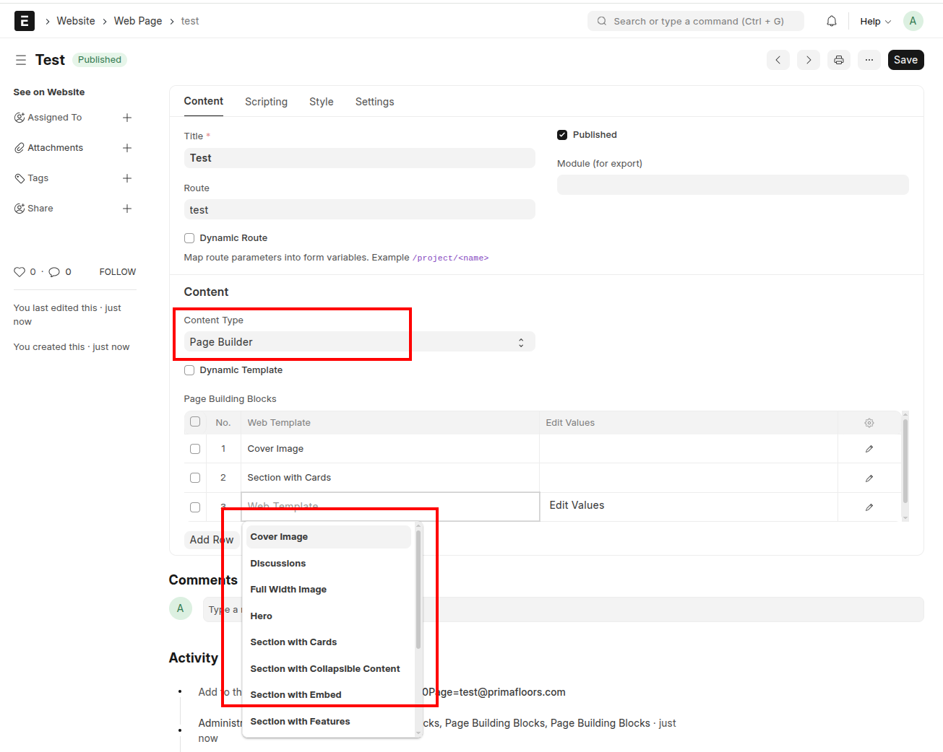Choose Section with Collapsible Content option
This screenshot has height=752, width=943.
(329, 669)
